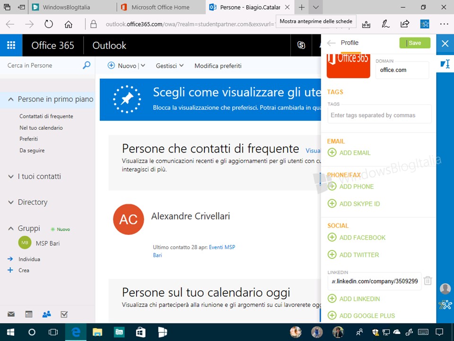
Task: Open the Office 365 app launcher waffle
Action: [11, 45]
